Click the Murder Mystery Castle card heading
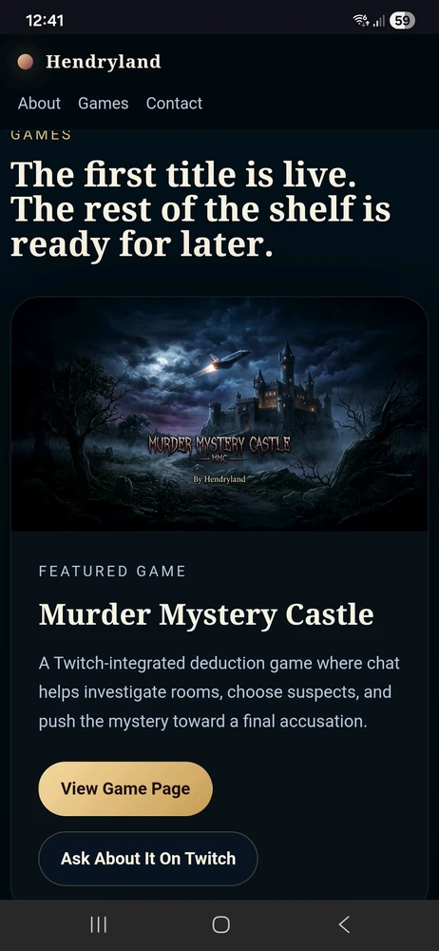Viewport: 439px width, 951px height. (206, 614)
